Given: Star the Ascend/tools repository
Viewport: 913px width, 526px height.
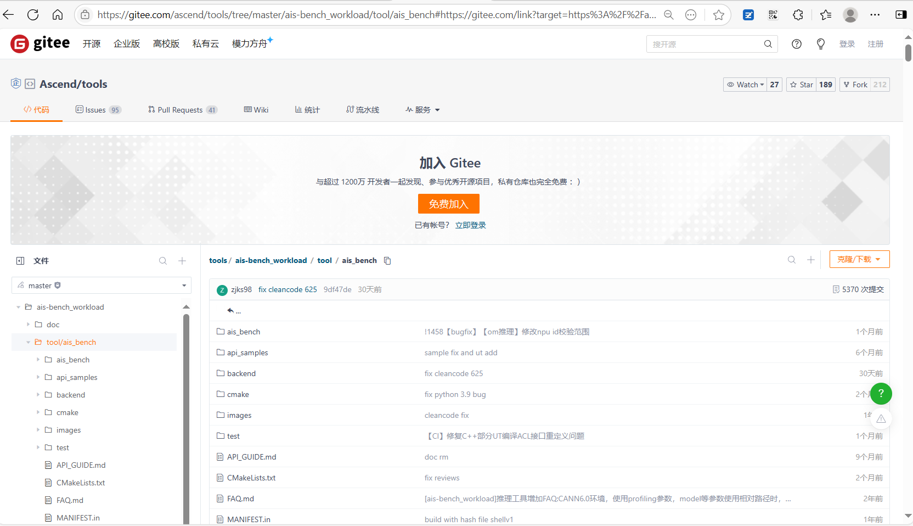Looking at the screenshot, I should pyautogui.click(x=802, y=85).
